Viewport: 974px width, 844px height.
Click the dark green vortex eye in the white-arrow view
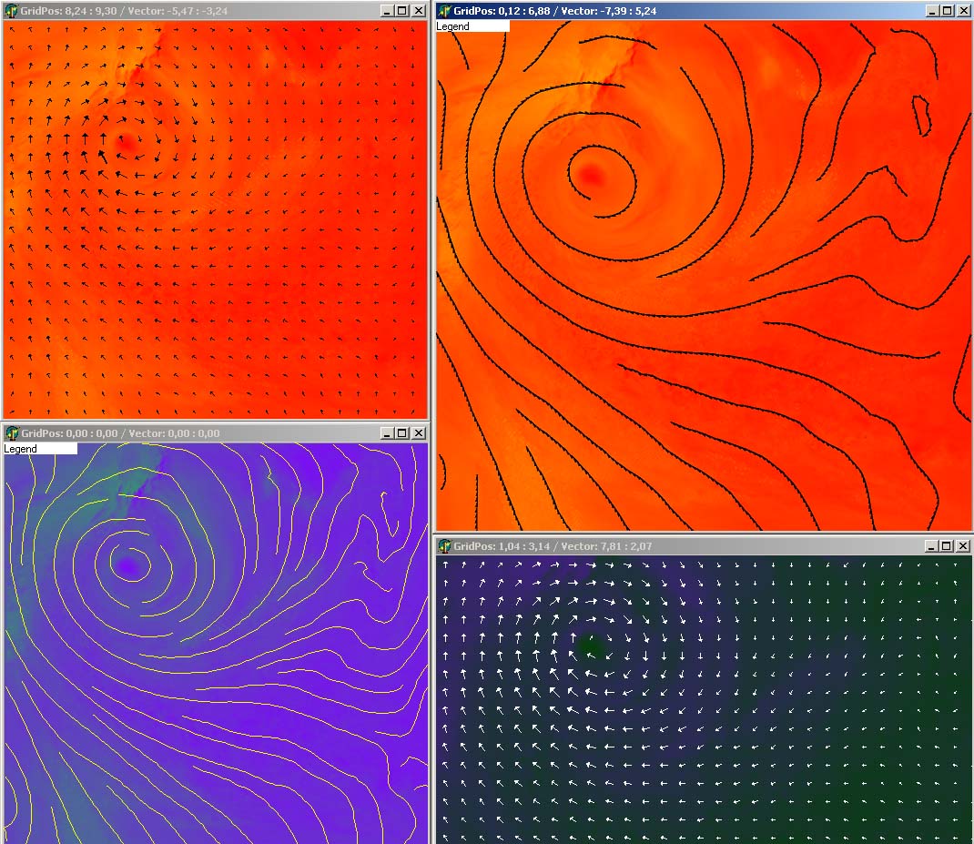tap(591, 646)
